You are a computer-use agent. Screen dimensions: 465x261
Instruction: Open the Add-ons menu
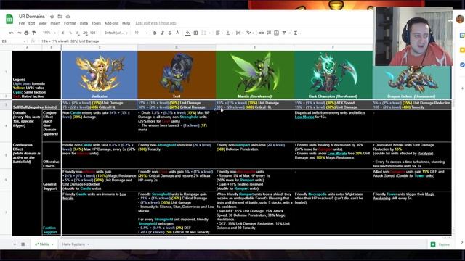click(111, 23)
